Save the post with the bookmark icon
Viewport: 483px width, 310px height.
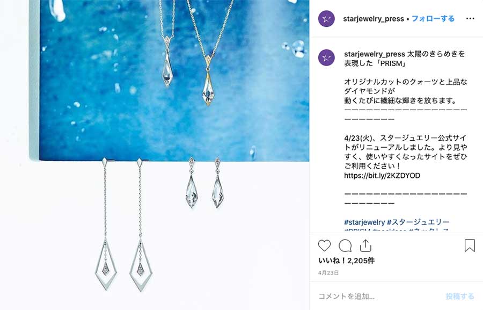click(x=470, y=246)
